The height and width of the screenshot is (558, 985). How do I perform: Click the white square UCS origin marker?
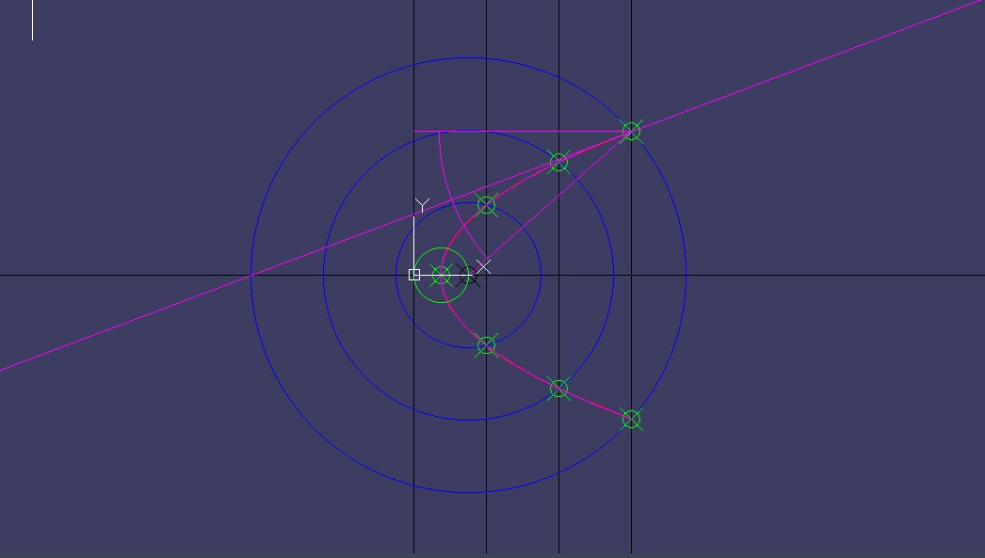coord(414,275)
